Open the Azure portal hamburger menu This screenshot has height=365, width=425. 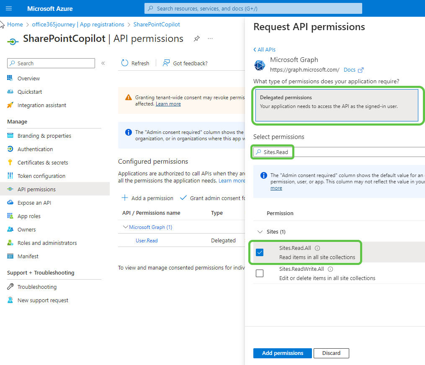pos(9,8)
